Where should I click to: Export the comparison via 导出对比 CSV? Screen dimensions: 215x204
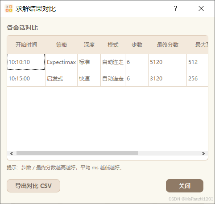pyautogui.click(x=33, y=186)
